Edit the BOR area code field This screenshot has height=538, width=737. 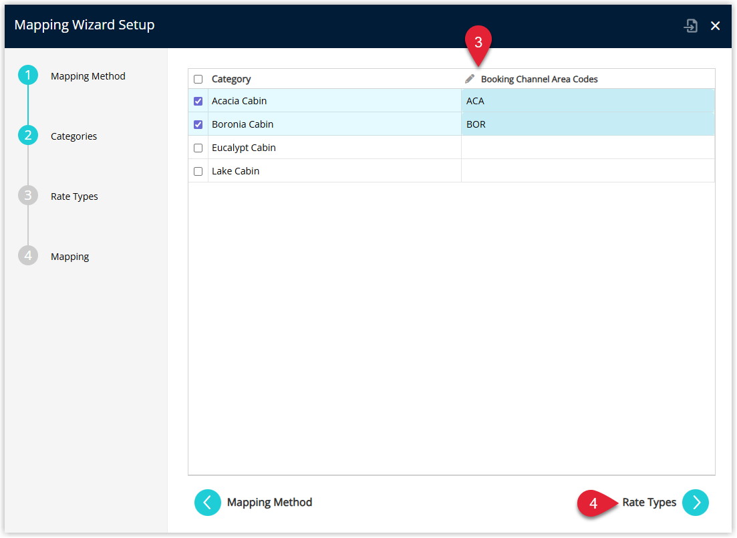588,124
